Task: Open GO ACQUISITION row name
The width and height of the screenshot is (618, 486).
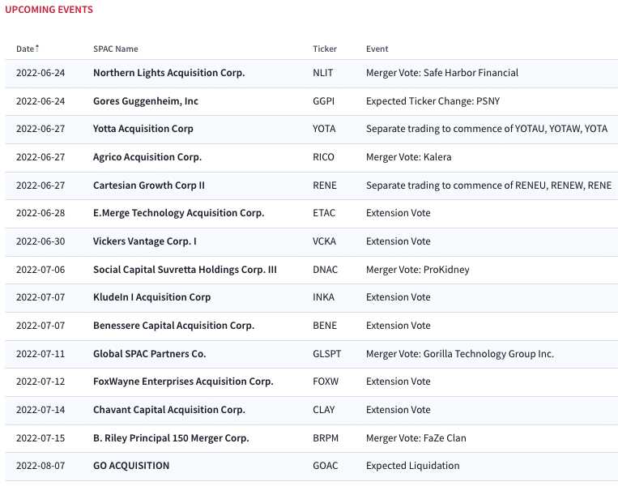Action: point(131,466)
